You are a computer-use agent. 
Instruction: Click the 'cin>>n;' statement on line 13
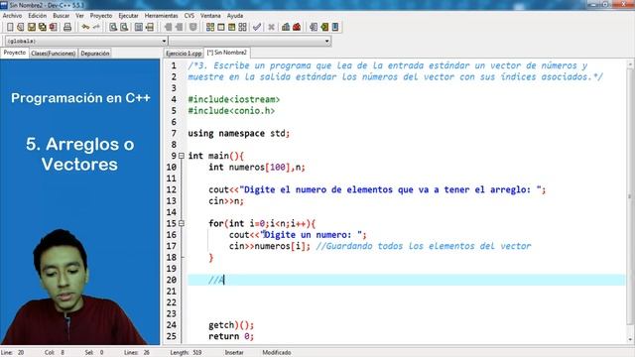[226, 201]
